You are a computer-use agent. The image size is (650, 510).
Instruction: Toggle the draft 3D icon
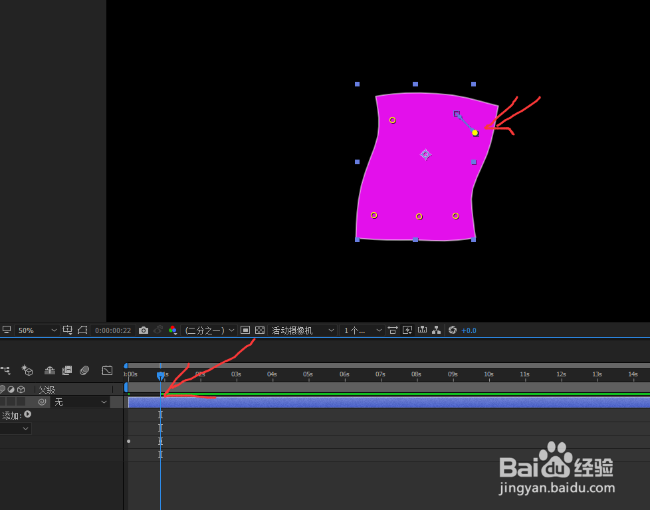[27, 370]
